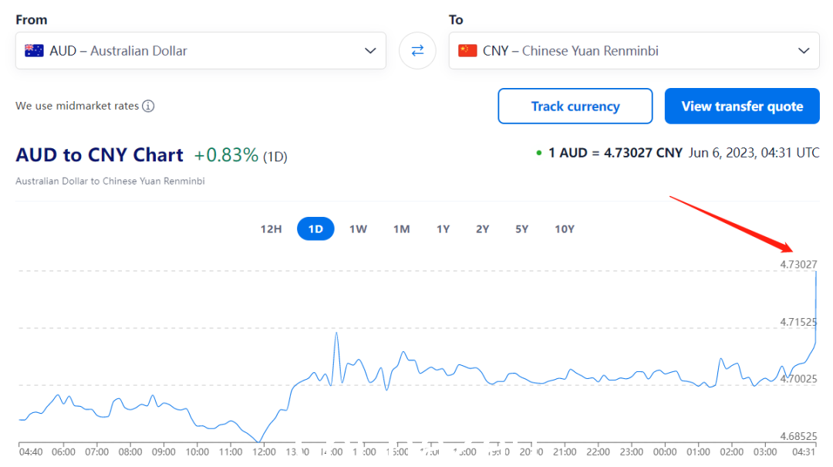Click the 21:00 time axis label
The image size is (833, 467).
point(565,452)
